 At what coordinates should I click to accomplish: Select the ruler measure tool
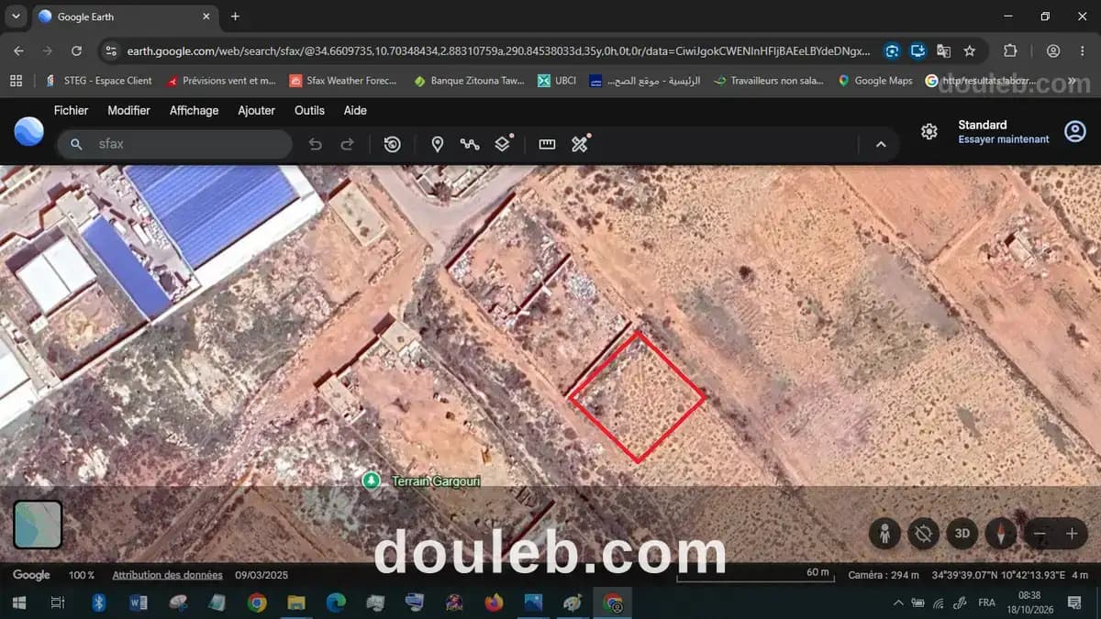(547, 144)
